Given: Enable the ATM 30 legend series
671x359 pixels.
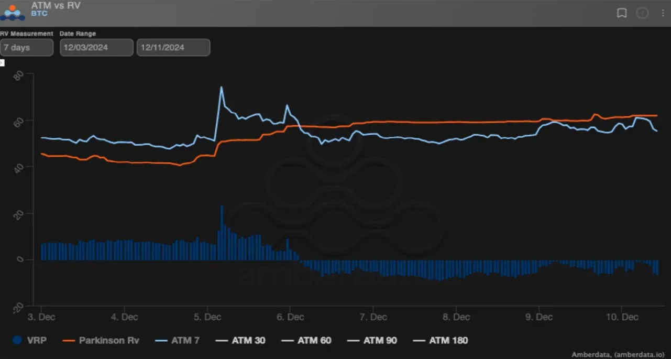Looking at the screenshot, I should click(240, 340).
